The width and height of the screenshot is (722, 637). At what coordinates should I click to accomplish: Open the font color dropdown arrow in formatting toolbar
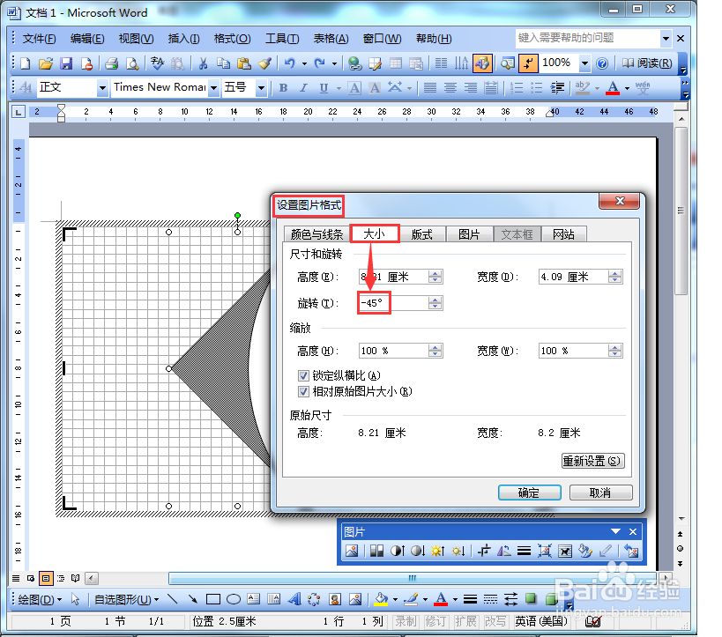tap(627, 88)
